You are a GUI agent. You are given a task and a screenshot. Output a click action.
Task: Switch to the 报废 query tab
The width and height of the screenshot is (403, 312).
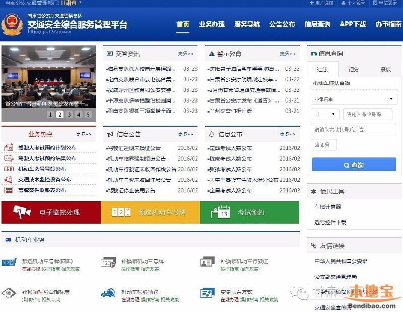click(x=385, y=69)
